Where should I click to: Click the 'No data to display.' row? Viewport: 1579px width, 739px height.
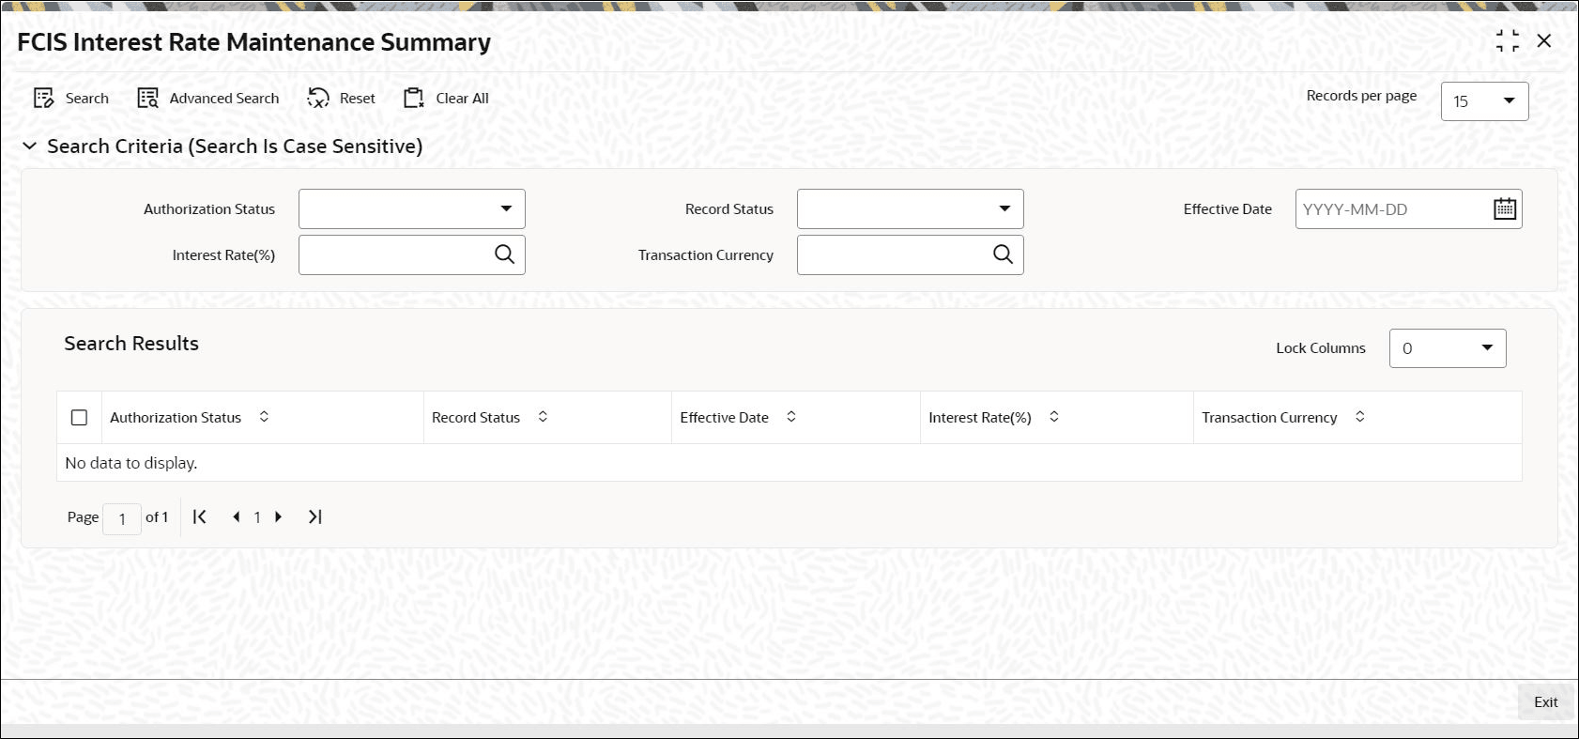click(x=789, y=463)
